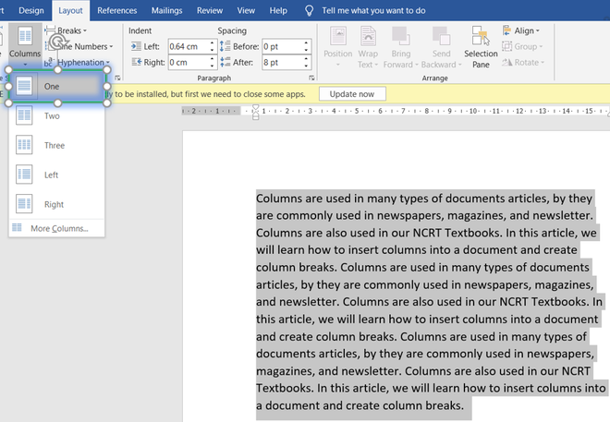Select the One column layout option

pos(52,86)
